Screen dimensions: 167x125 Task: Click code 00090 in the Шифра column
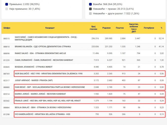pyautogui.click(x=7, y=53)
